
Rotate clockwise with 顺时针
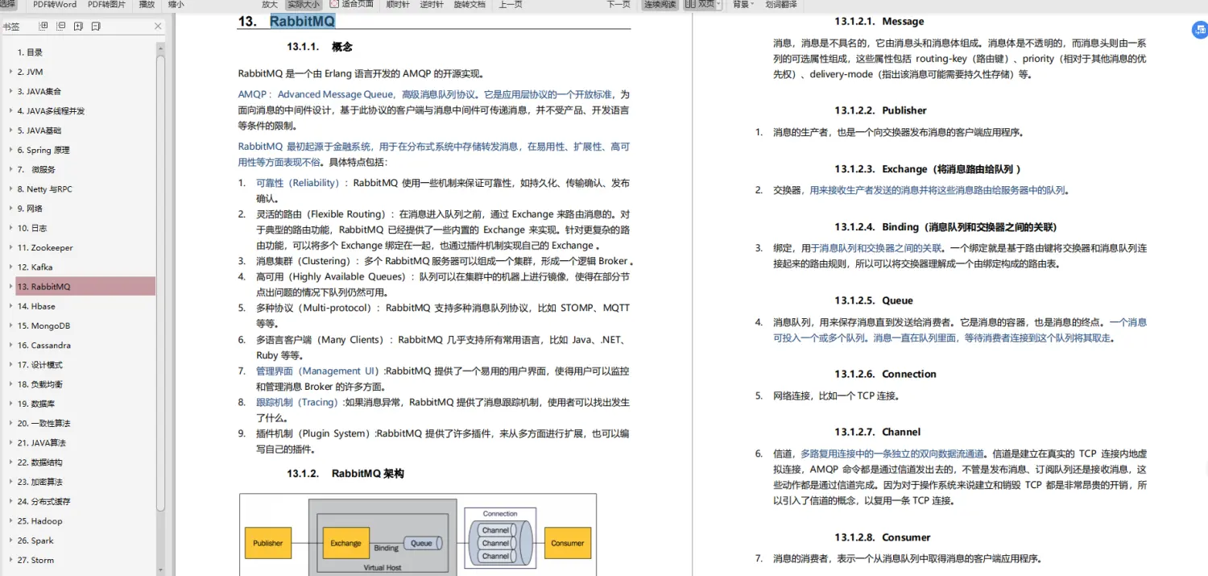(397, 4)
